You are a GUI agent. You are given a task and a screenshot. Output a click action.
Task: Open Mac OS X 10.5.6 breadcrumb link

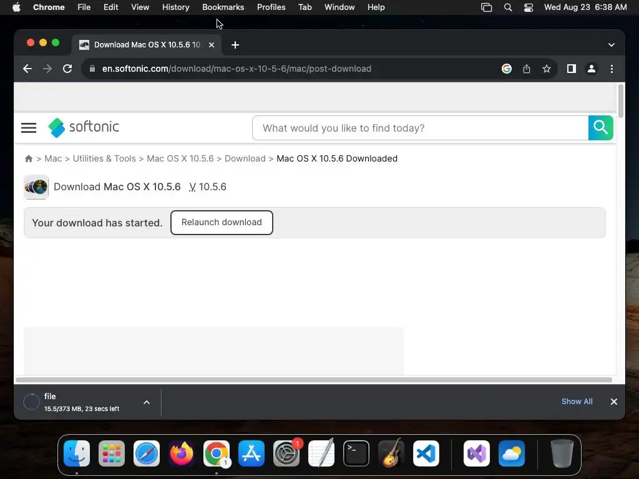(x=180, y=158)
